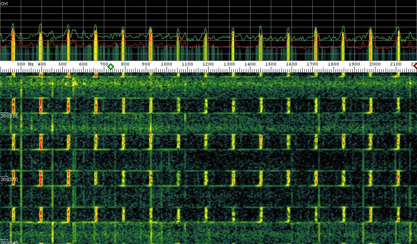417x244 pixels.
Task: Select the 600 frequency ruler label
Action: [83, 64]
